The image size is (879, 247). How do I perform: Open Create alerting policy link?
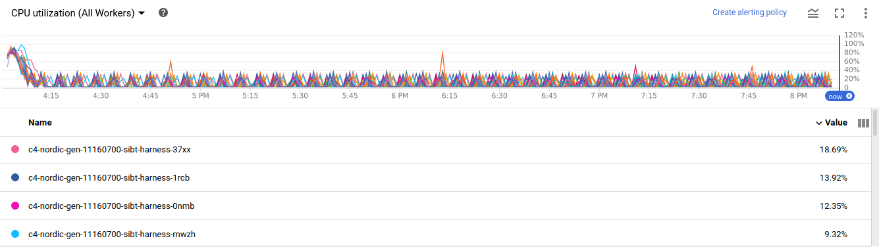pos(749,12)
